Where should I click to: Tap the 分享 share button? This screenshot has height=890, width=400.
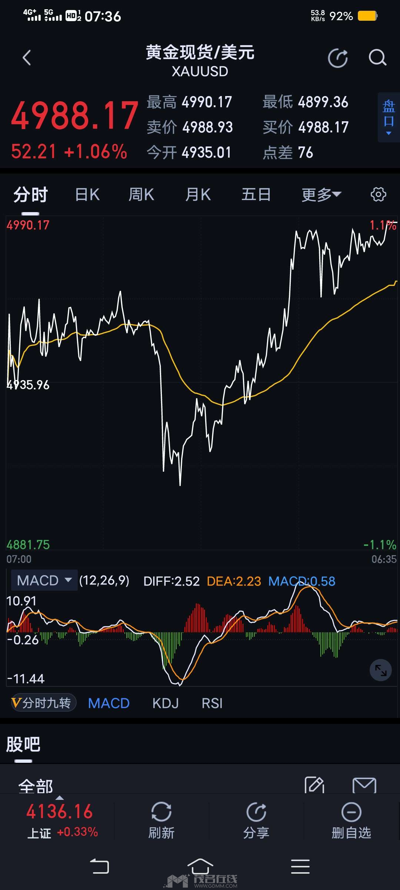pyautogui.click(x=256, y=820)
